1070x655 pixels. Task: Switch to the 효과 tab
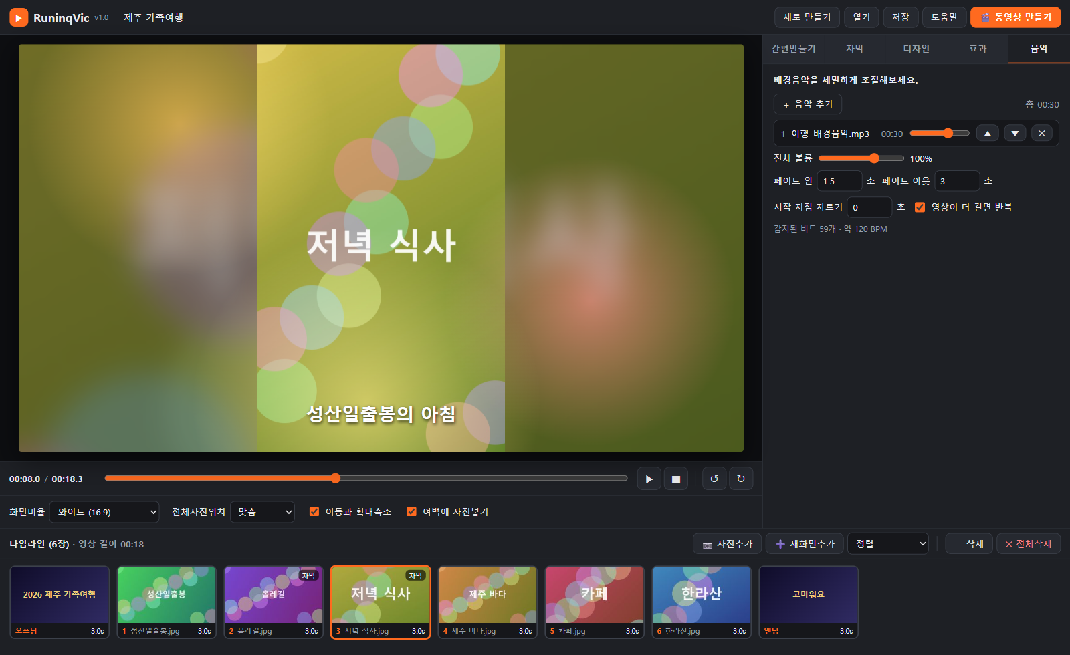coord(978,49)
